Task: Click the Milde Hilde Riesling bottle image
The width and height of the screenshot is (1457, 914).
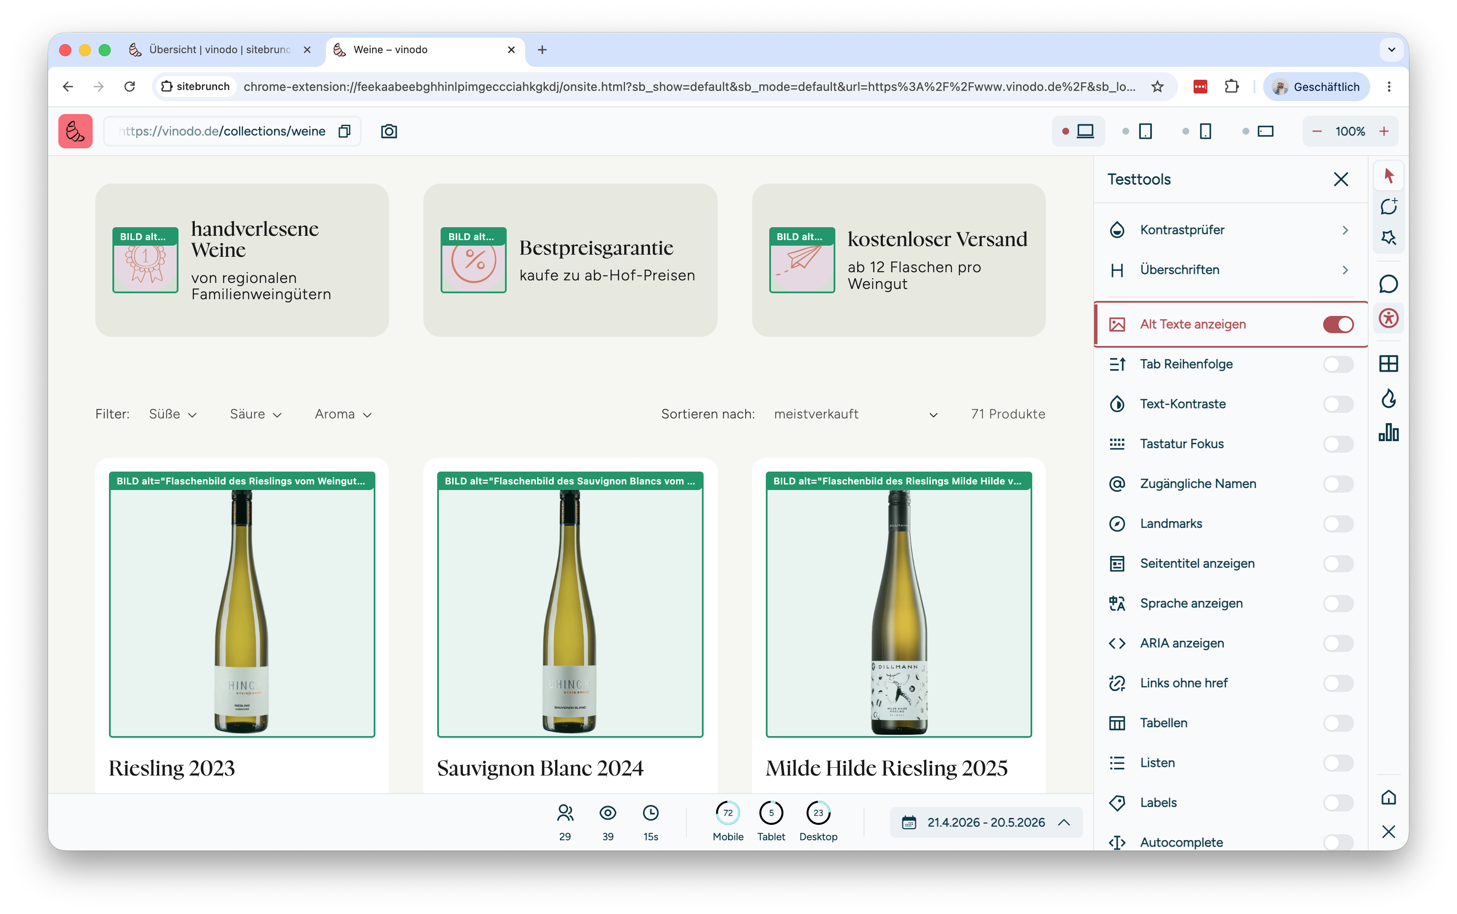Action: click(x=898, y=604)
